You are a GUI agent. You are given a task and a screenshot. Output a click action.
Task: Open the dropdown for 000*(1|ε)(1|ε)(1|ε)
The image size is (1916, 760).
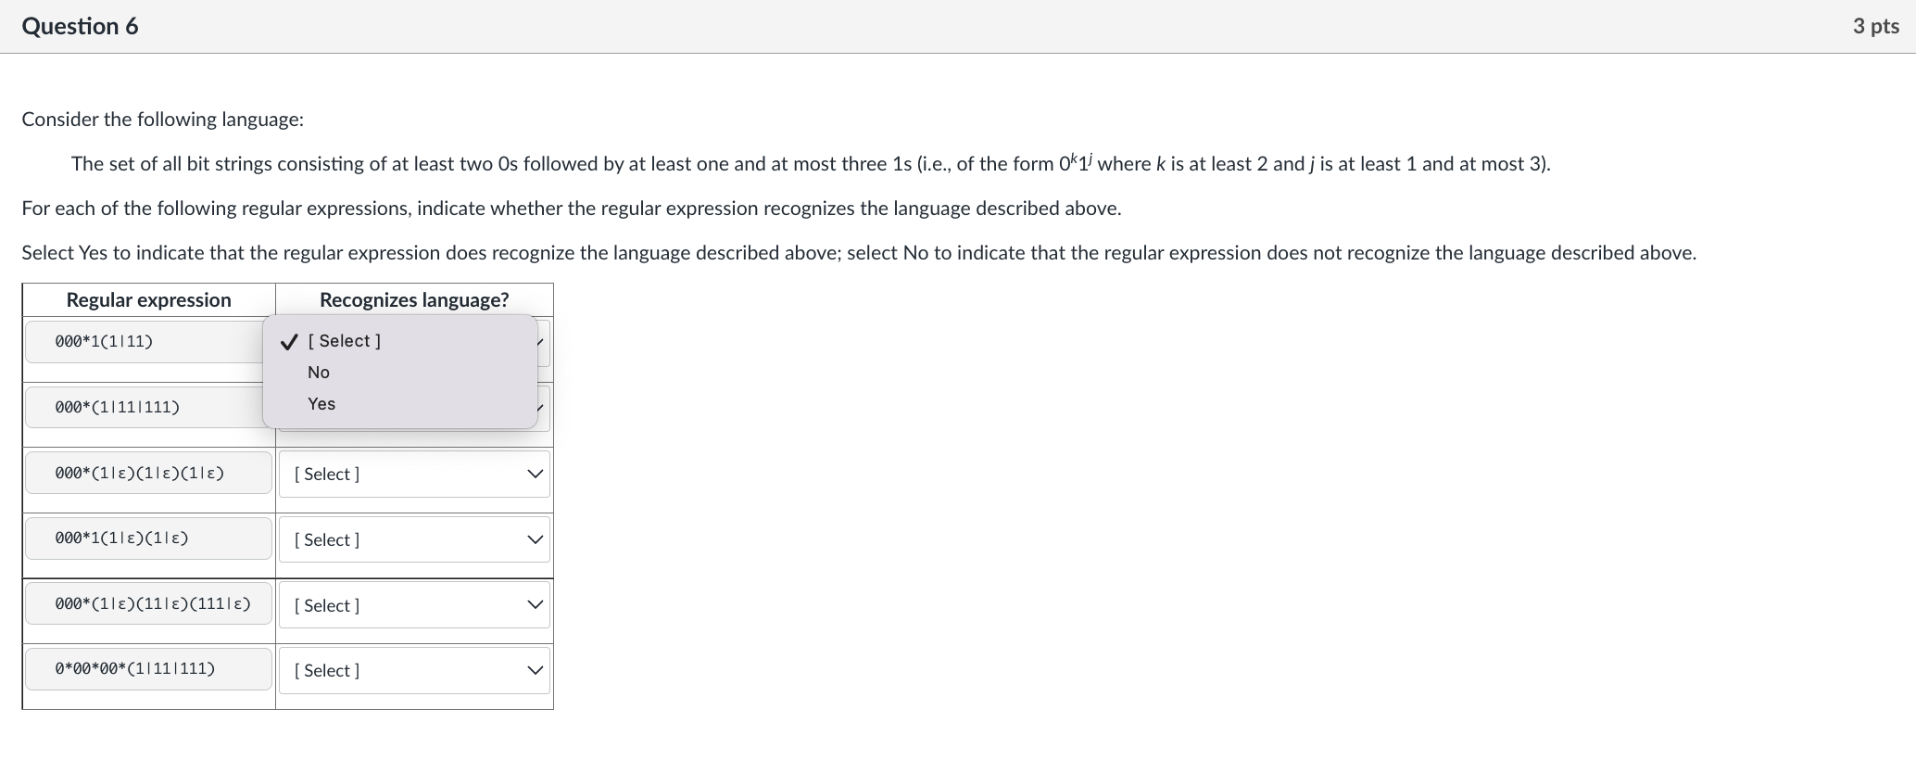[413, 474]
